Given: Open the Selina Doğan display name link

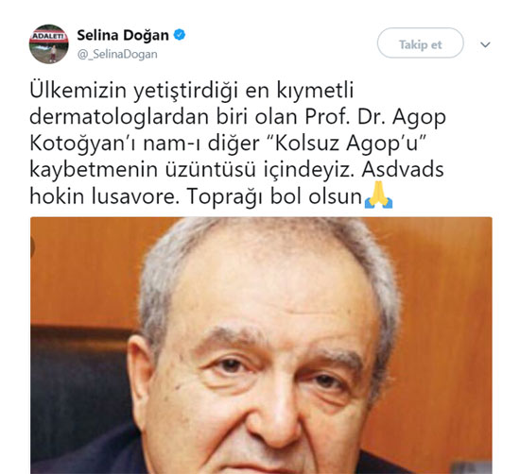Looking at the screenshot, I should click(123, 35).
